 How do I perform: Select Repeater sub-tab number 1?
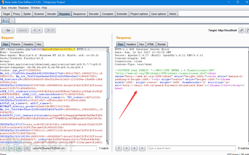point(4,21)
